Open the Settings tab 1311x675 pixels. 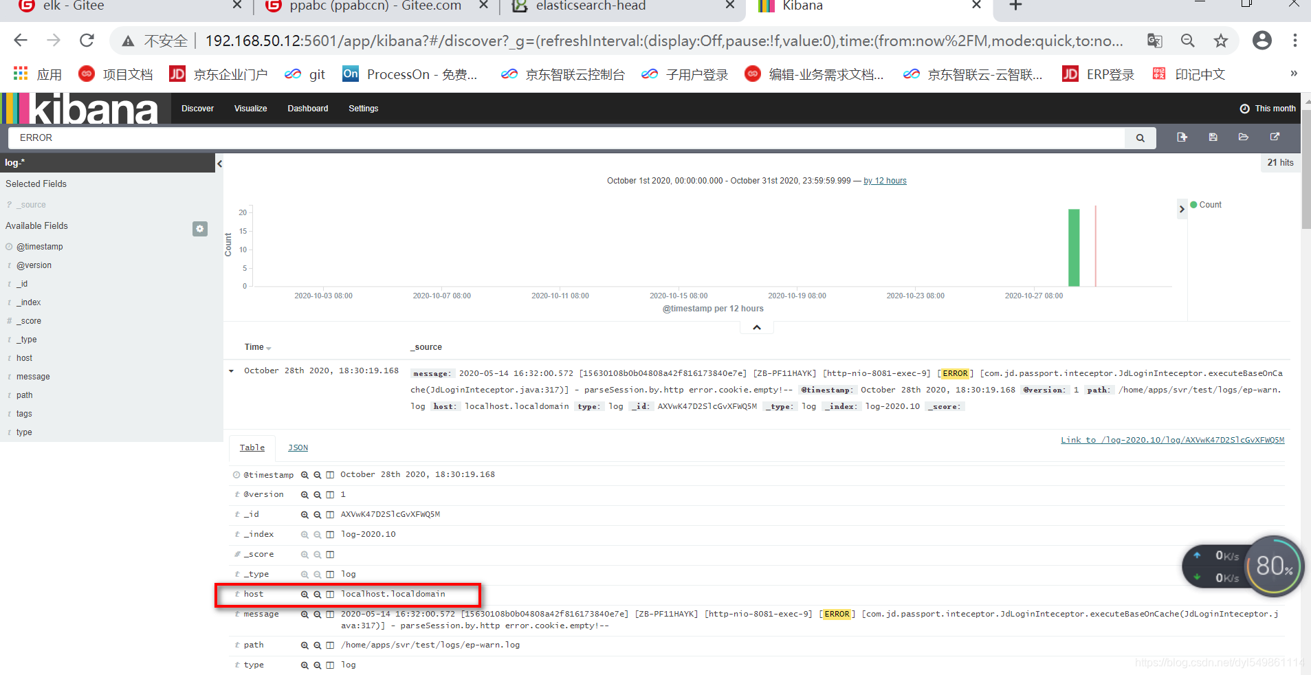[x=363, y=109]
